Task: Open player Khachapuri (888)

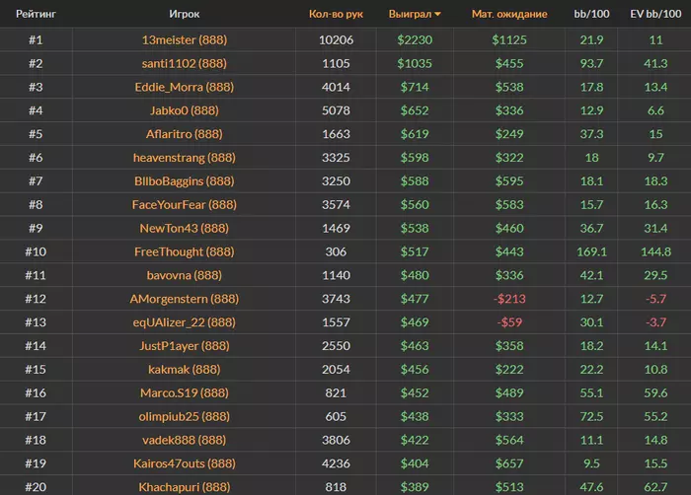Action: [185, 487]
